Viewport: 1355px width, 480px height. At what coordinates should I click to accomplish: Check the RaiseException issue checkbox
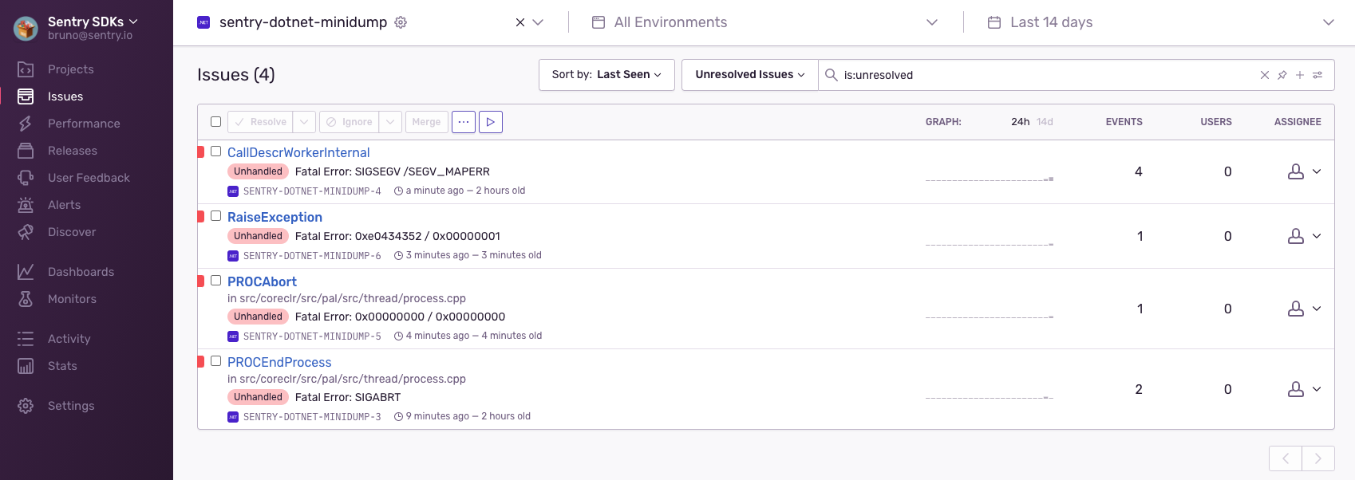tap(215, 215)
